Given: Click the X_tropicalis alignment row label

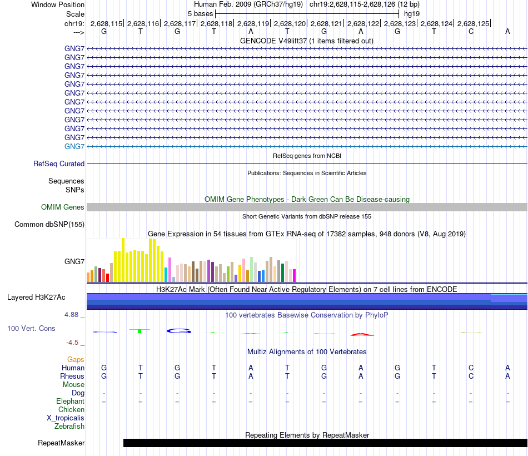Looking at the screenshot, I should click(66, 418).
